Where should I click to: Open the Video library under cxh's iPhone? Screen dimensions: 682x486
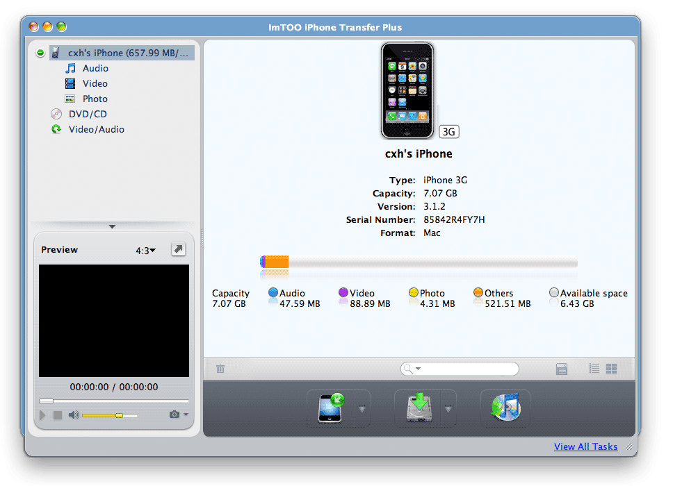(95, 83)
